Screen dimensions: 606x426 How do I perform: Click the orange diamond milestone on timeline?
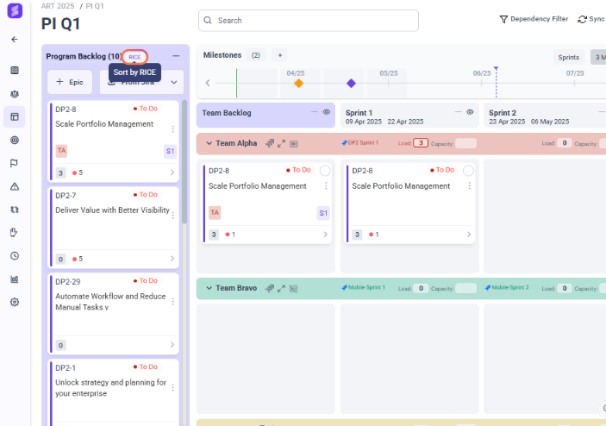tap(298, 84)
